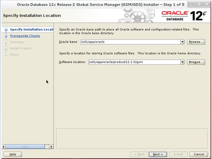Click the 'Oracle base:' label

point(68,42)
